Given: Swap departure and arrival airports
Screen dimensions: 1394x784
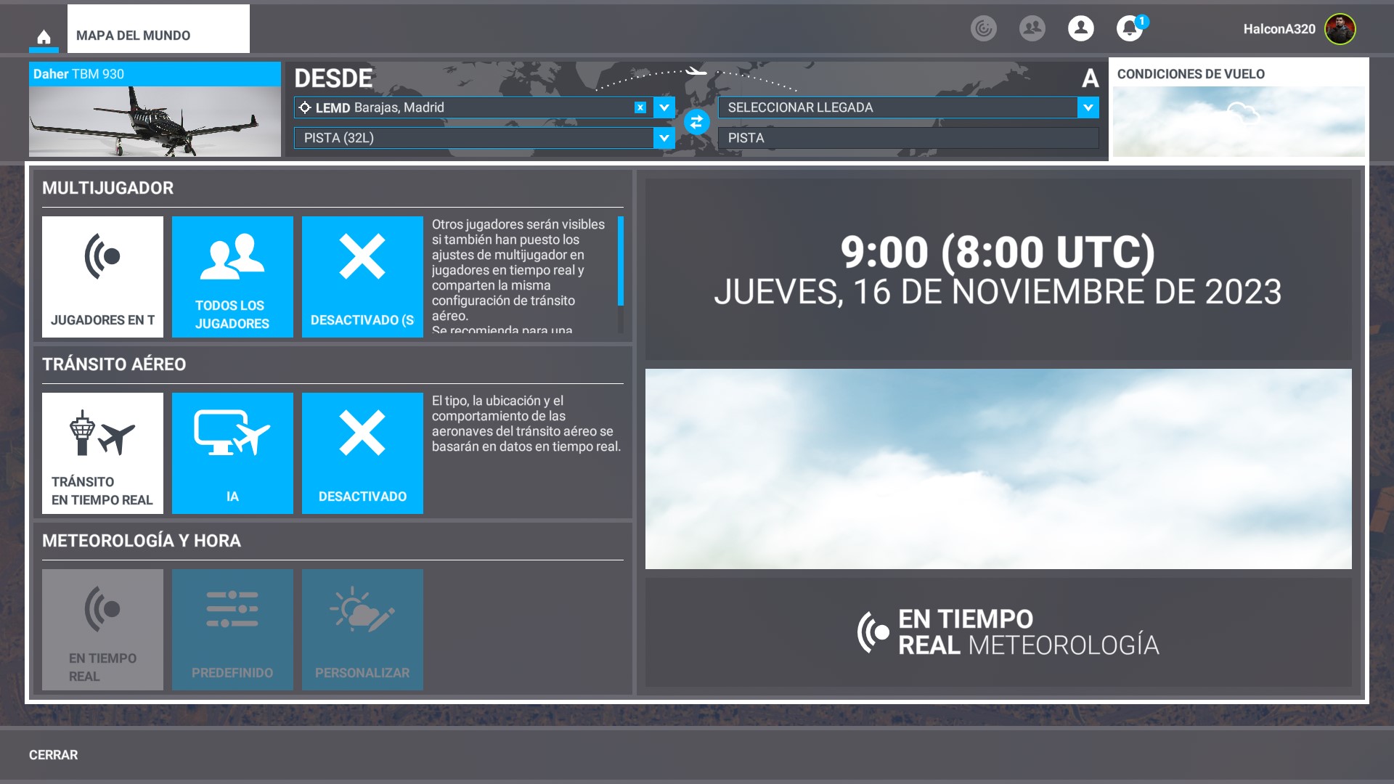Looking at the screenshot, I should point(696,122).
